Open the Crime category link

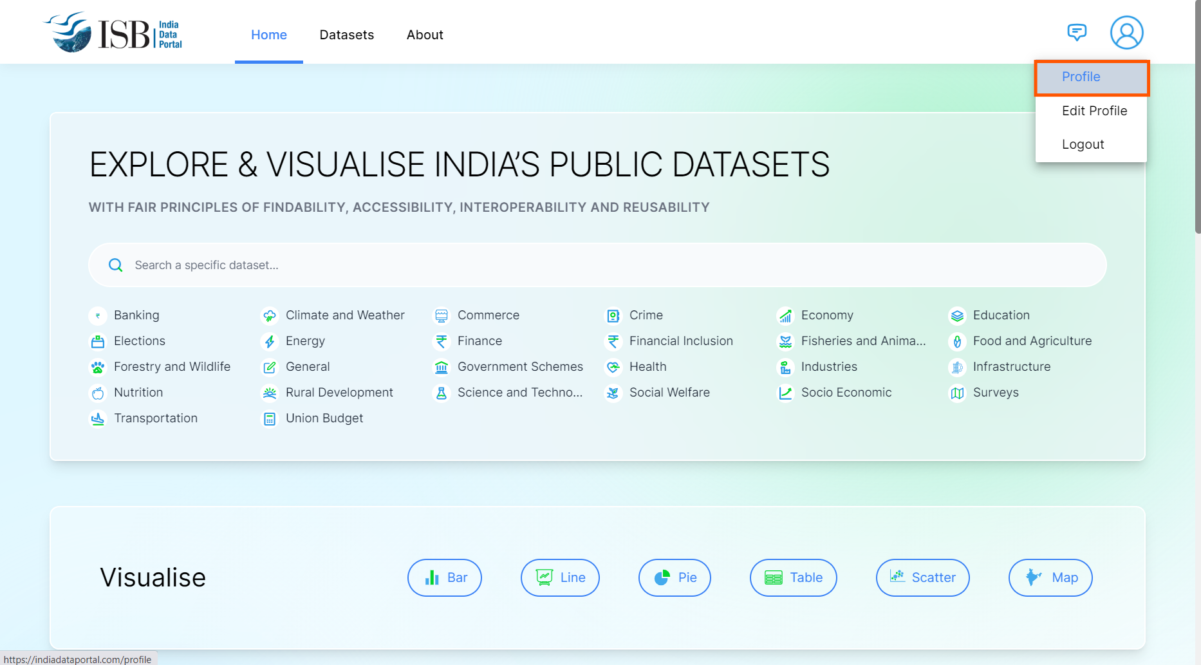646,315
